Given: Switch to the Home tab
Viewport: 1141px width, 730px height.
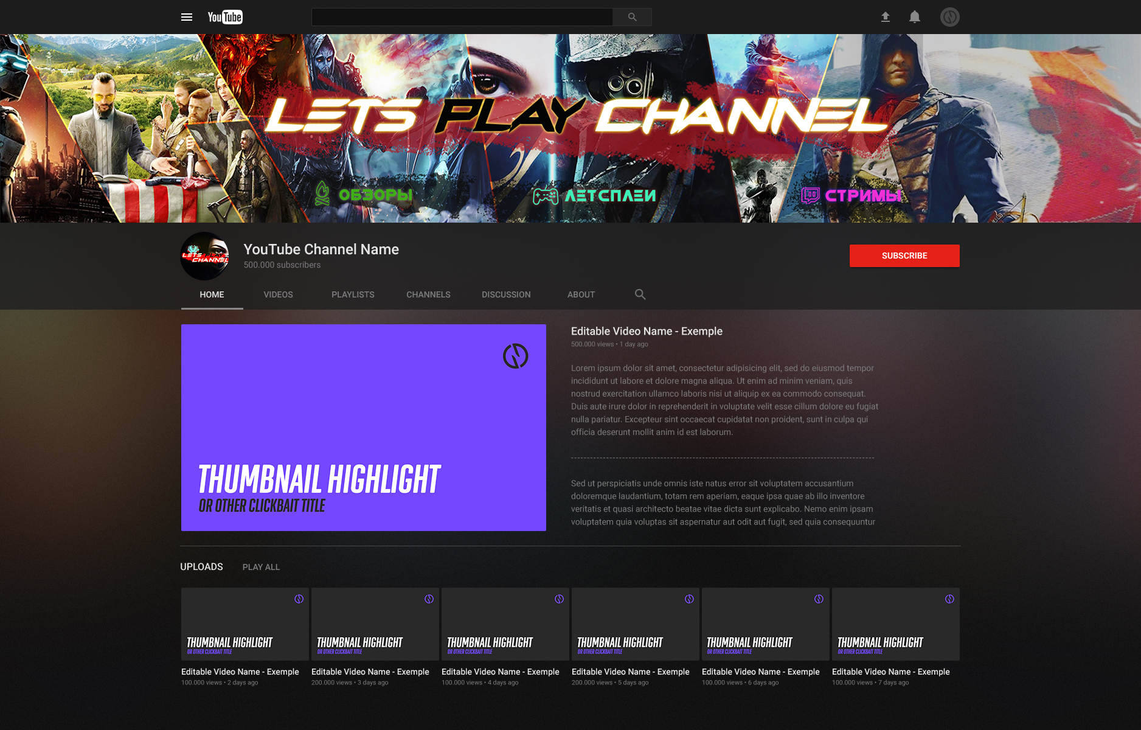Looking at the screenshot, I should 212,294.
